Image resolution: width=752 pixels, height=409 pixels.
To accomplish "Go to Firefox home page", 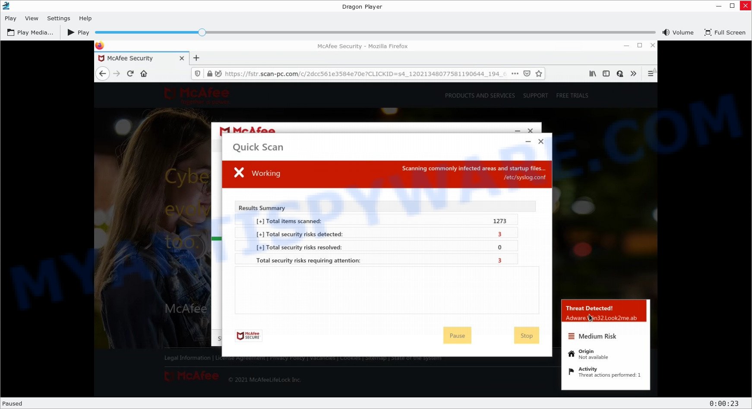I will click(144, 74).
